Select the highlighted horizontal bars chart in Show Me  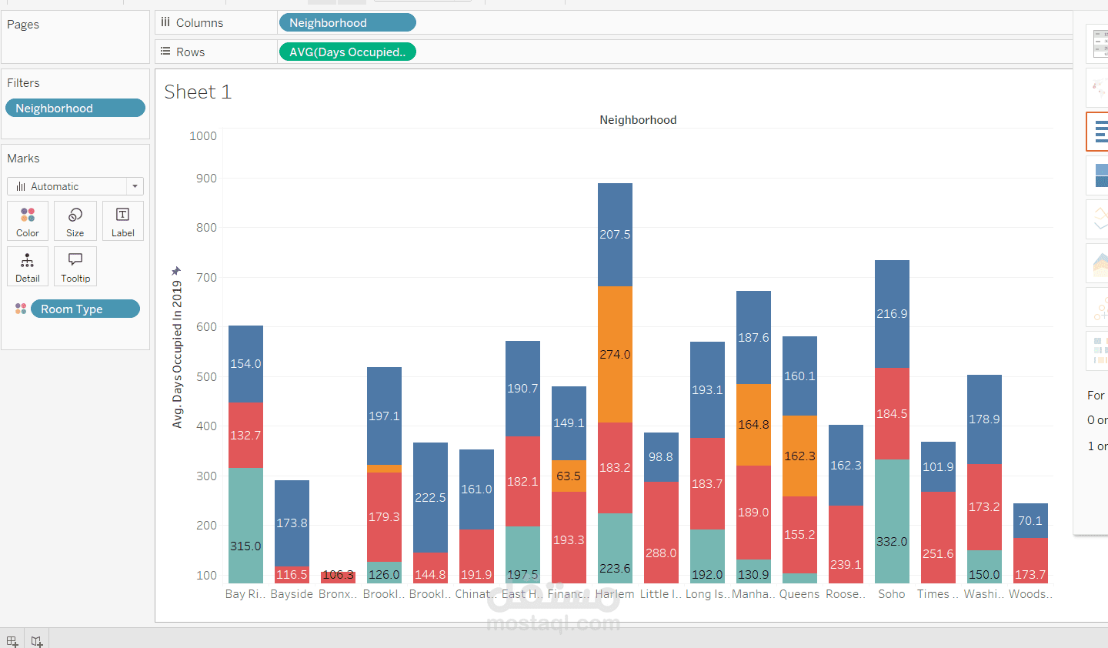click(1099, 132)
